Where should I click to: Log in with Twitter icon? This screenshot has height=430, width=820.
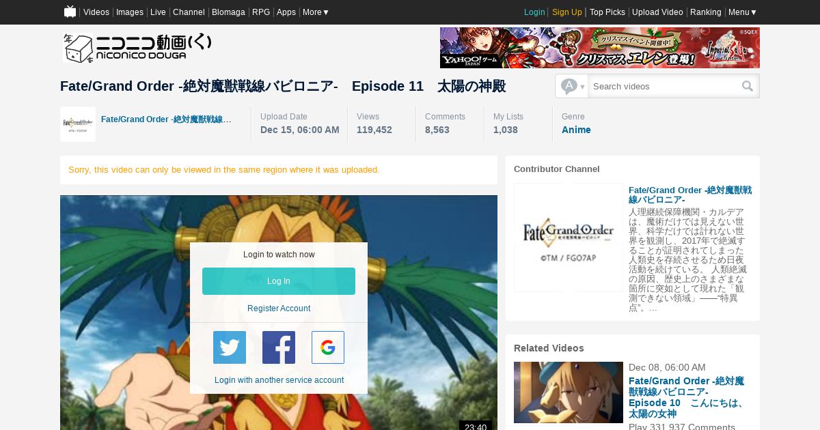[x=230, y=347]
